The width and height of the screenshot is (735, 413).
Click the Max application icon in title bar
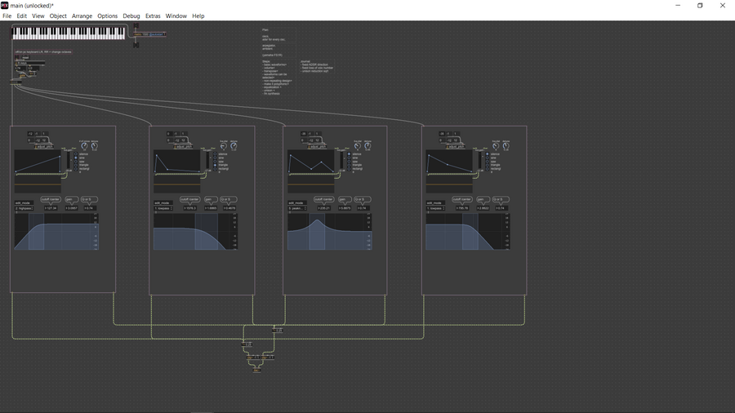5,5
